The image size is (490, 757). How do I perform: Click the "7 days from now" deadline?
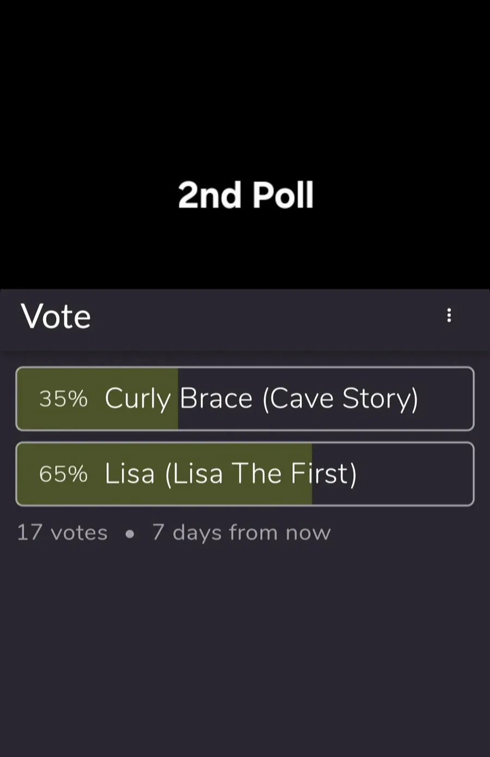tap(241, 533)
